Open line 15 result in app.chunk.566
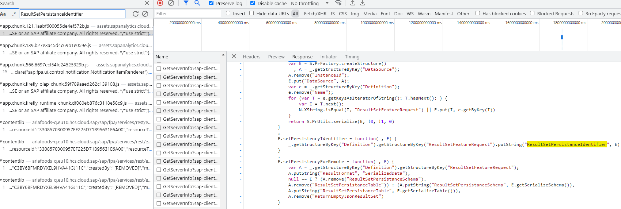 (x=77, y=72)
